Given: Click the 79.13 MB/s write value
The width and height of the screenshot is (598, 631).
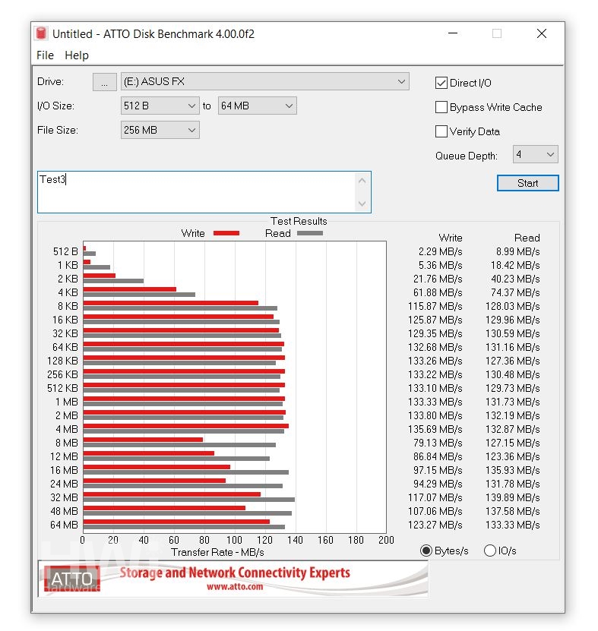Looking at the screenshot, I should [438, 443].
